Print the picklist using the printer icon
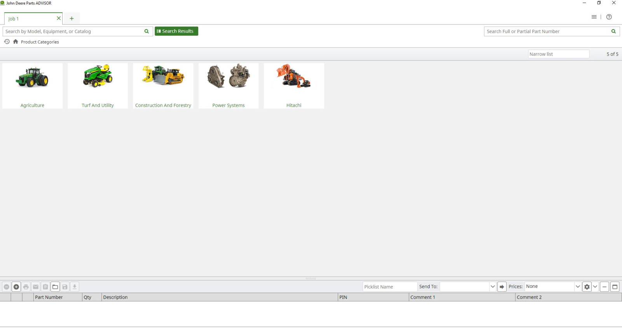The image size is (622, 329). coord(26,287)
